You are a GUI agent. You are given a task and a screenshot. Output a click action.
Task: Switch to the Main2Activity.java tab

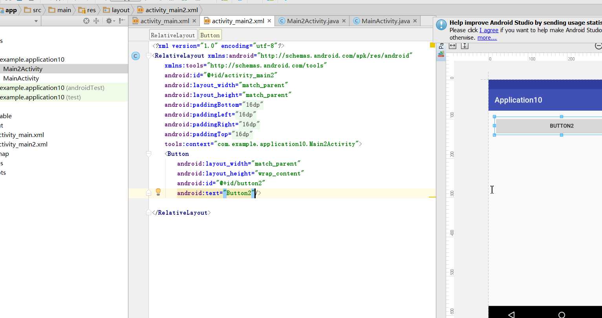[x=313, y=21]
